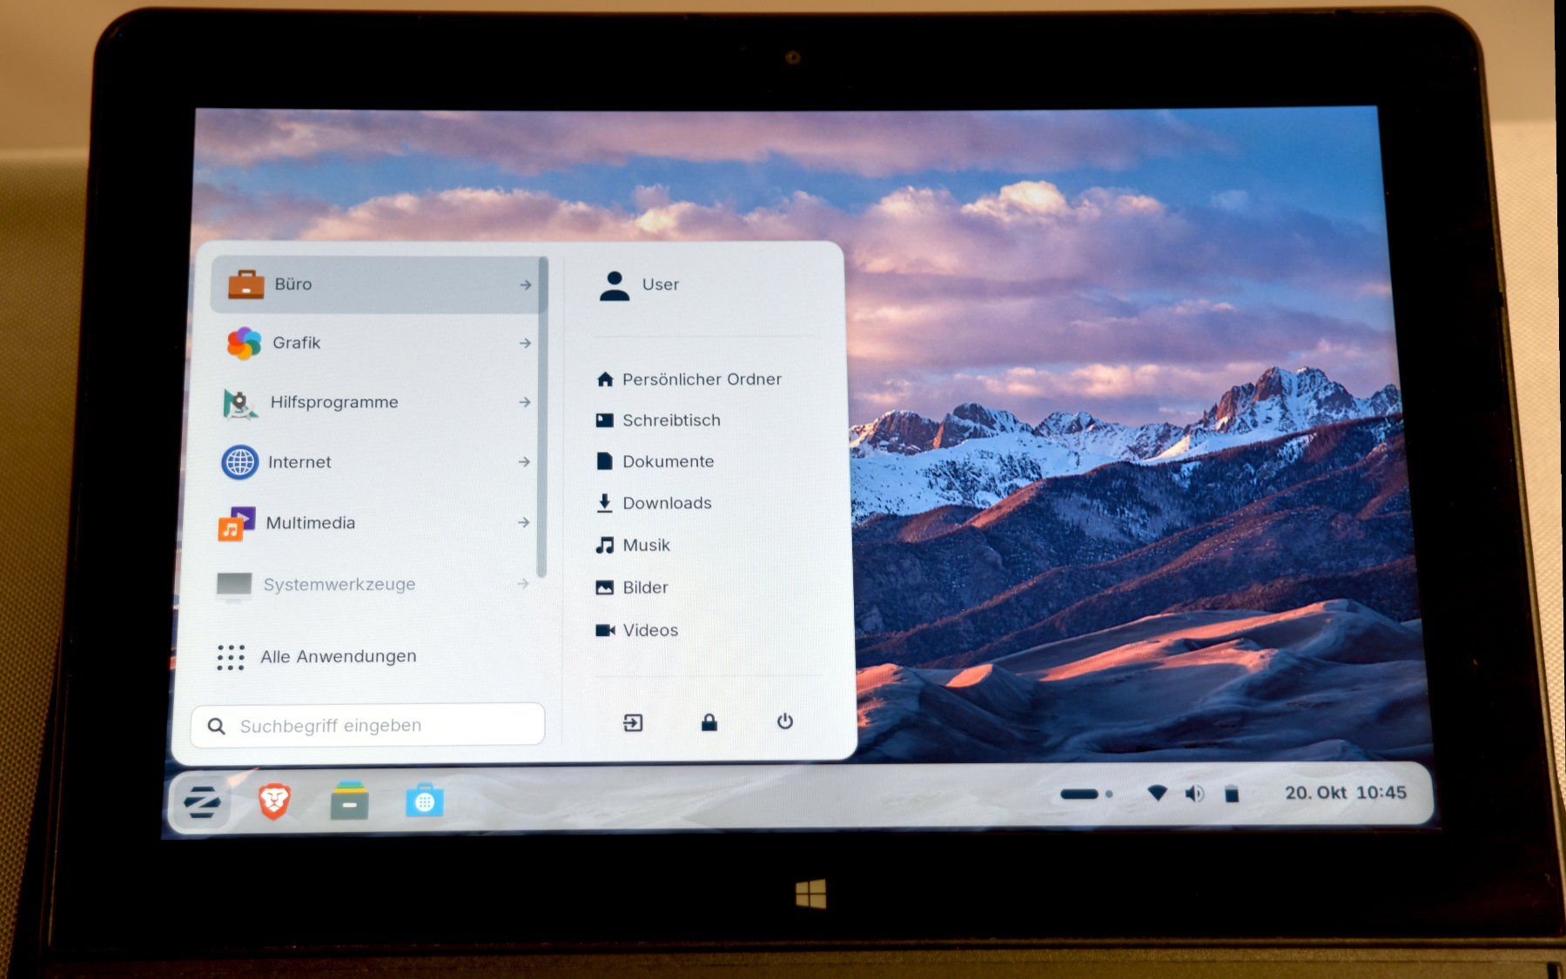The width and height of the screenshot is (1566, 979).
Task: Click the User account avatar icon
Action: pyautogui.click(x=615, y=285)
